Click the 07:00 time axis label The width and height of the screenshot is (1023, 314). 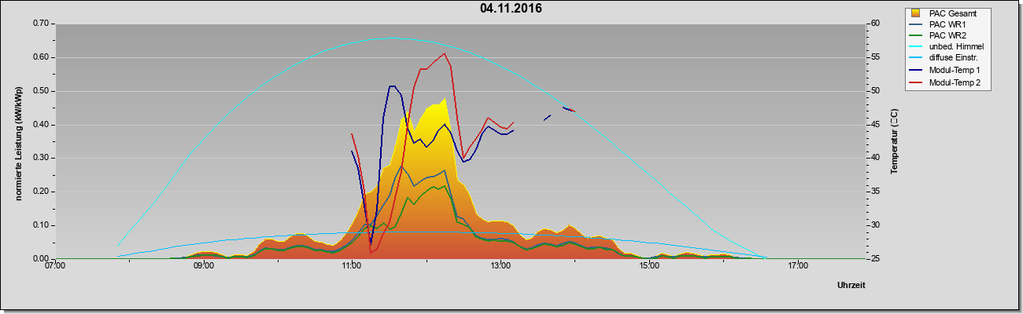click(x=55, y=266)
